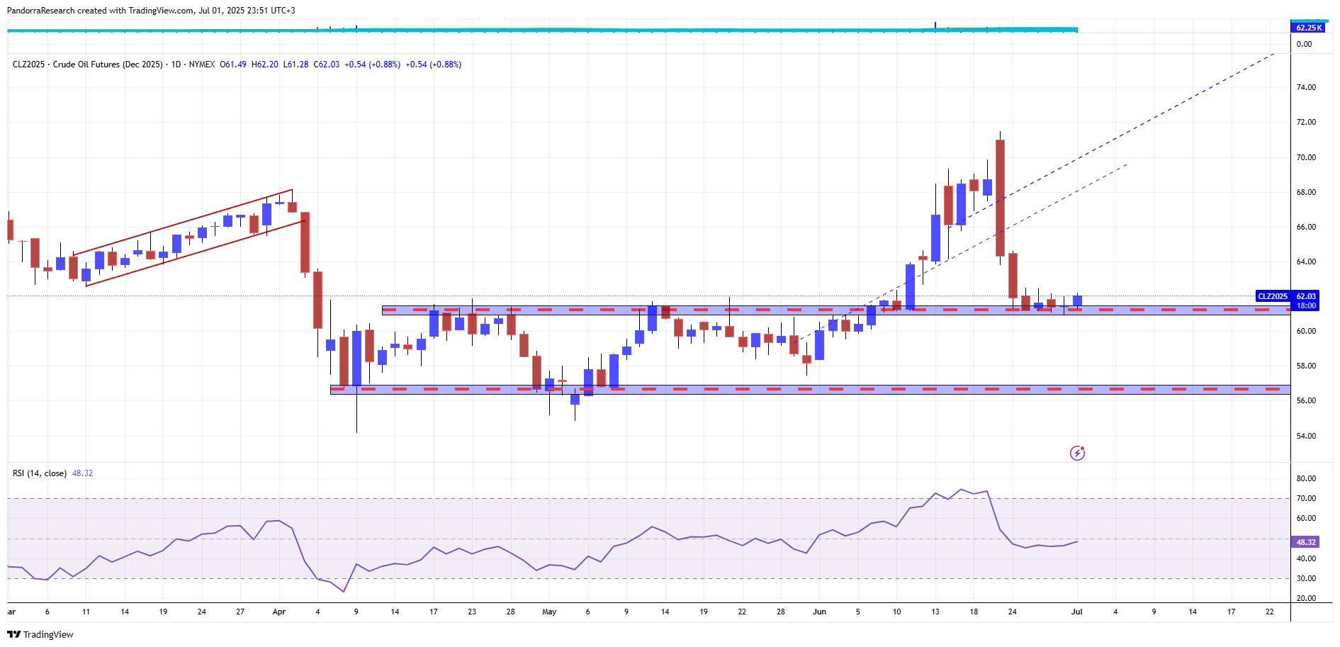Screen dimensions: 1340x647
Task: Click the May label on time axis
Action: coord(549,612)
